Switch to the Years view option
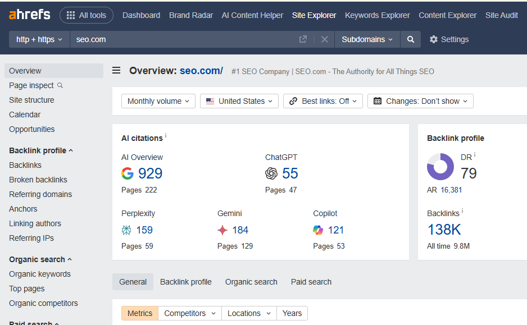Screen dimensions: 527x325 tap(292, 313)
